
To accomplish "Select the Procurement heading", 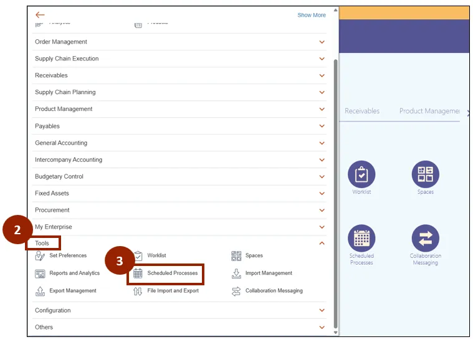I will tap(52, 210).
